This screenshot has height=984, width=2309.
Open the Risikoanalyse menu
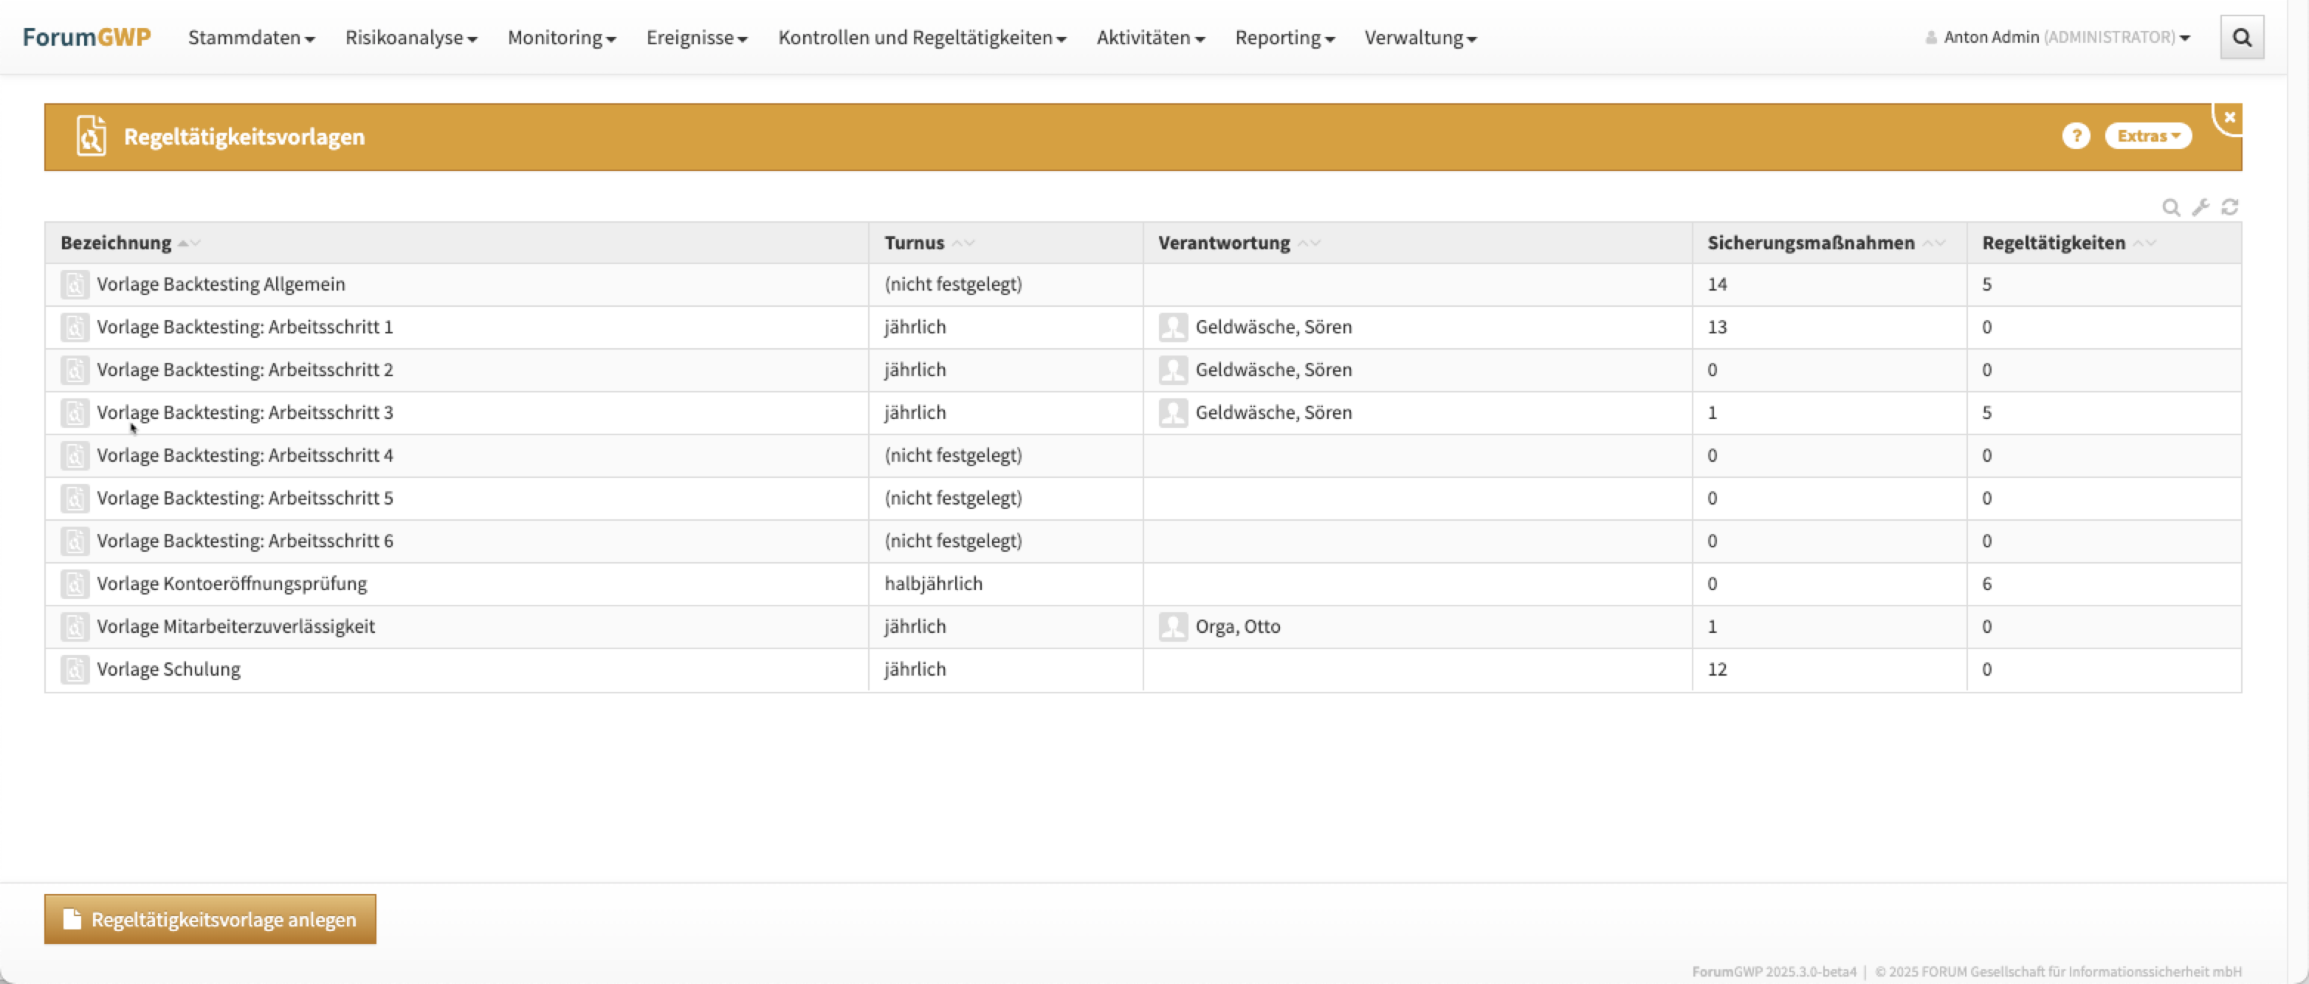tap(410, 38)
